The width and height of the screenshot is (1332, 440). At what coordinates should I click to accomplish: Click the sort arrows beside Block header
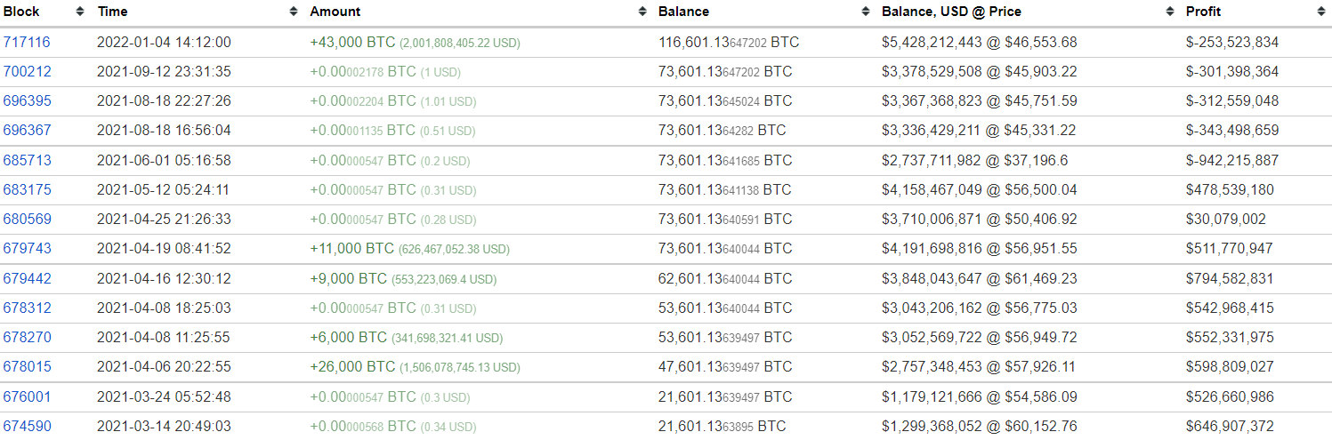pyautogui.click(x=80, y=12)
